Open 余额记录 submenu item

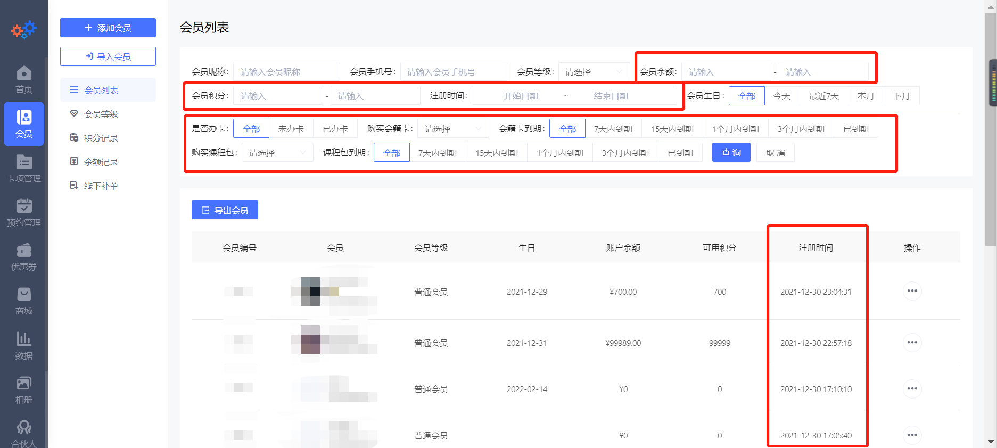pos(108,162)
